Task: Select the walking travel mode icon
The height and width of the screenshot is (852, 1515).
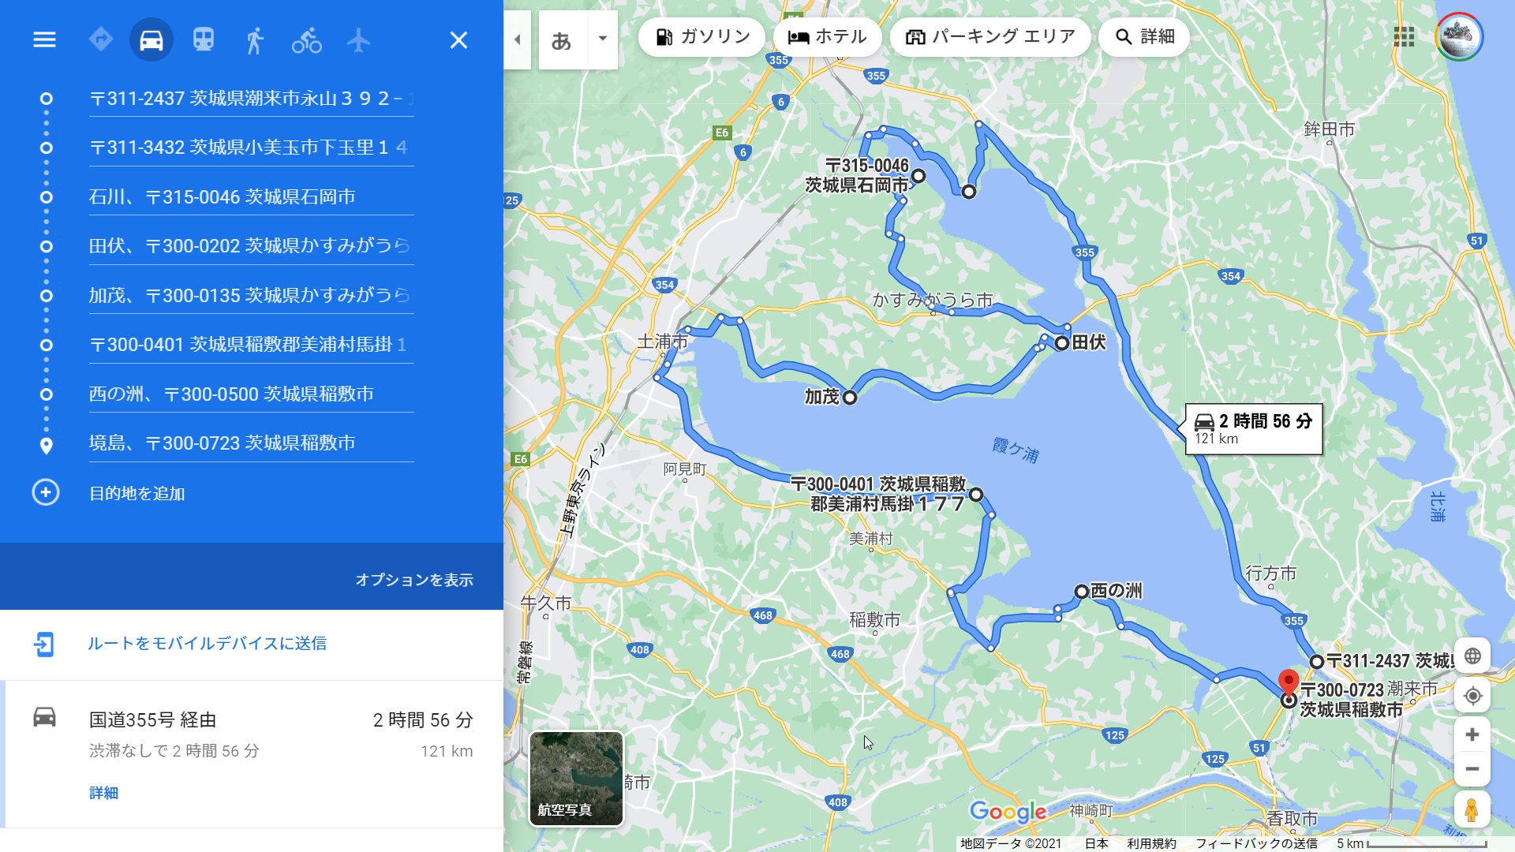Action: tap(254, 39)
